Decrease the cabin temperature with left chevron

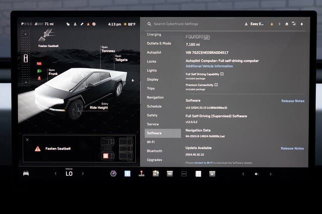click(56, 173)
